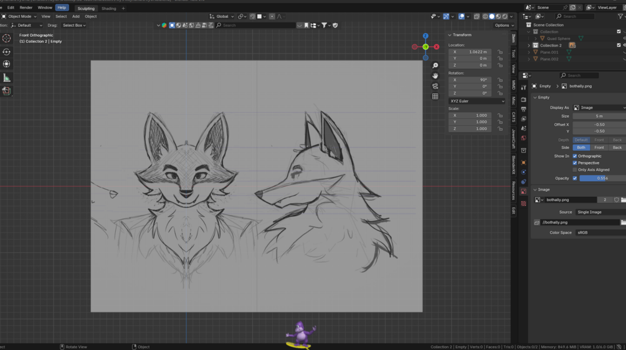Image resolution: width=626 pixels, height=350 pixels.
Task: Select the Add Cube tool in the toolbar
Action: (6, 90)
